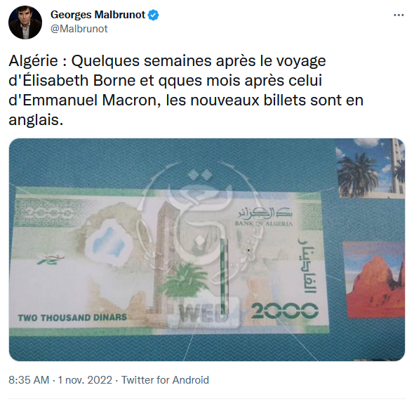Click the vertical Arabic text on banknote
The image size is (414, 404).
click(307, 265)
